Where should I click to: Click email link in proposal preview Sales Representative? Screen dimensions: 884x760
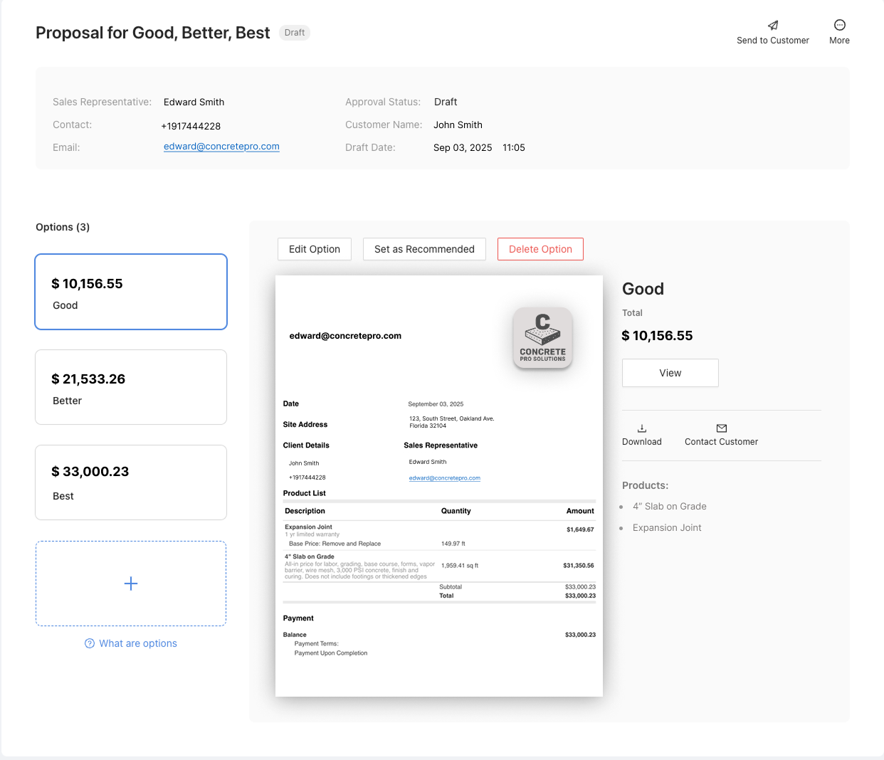coord(445,478)
